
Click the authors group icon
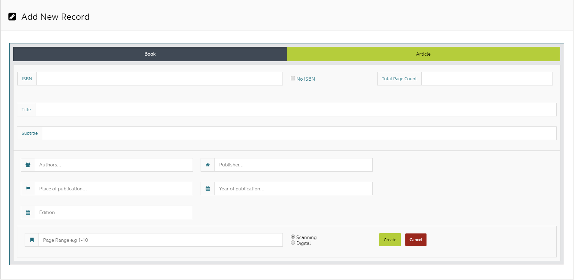[x=28, y=165]
